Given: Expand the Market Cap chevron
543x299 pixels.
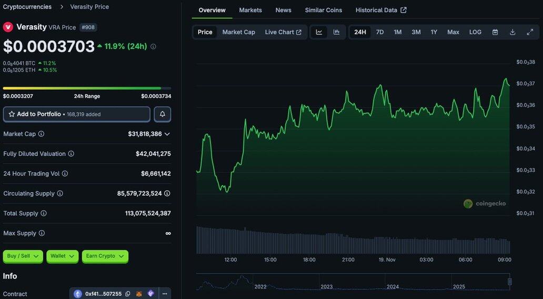Looking at the screenshot, I should click(x=167, y=134).
